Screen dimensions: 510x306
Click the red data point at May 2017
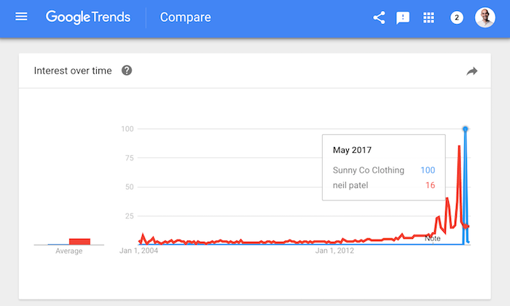tap(467, 227)
